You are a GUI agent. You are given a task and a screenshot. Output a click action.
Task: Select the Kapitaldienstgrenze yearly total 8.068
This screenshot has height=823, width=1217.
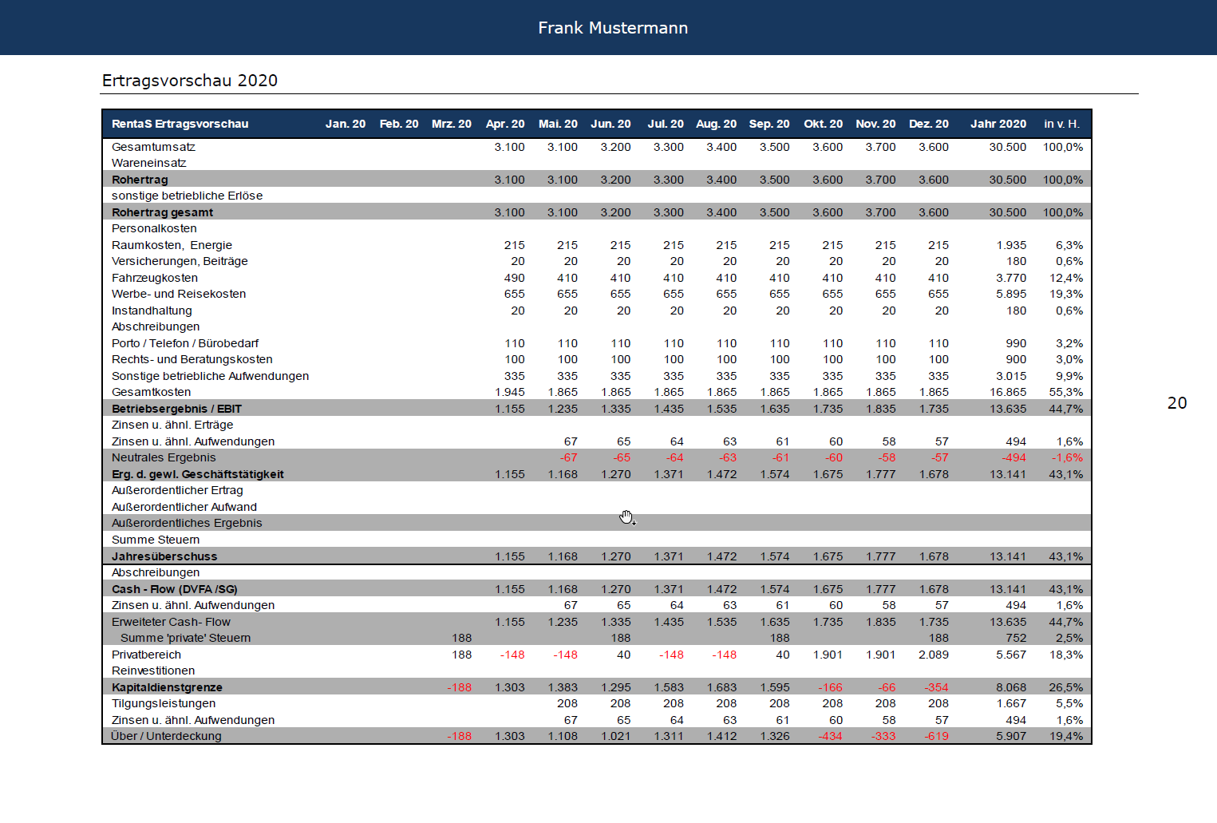[1011, 687]
